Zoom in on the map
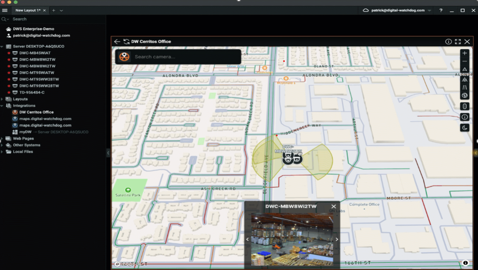478x270 pixels. coord(464,53)
